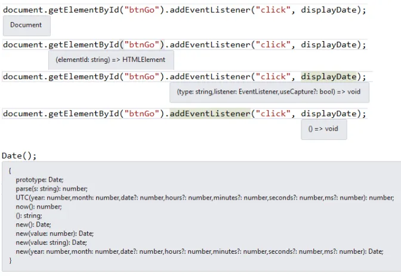Click '(): string;' line
This screenshot has width=401, height=280.
pos(29,216)
